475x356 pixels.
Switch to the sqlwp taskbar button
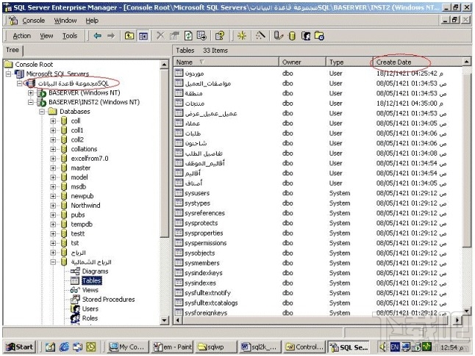[x=216, y=346]
